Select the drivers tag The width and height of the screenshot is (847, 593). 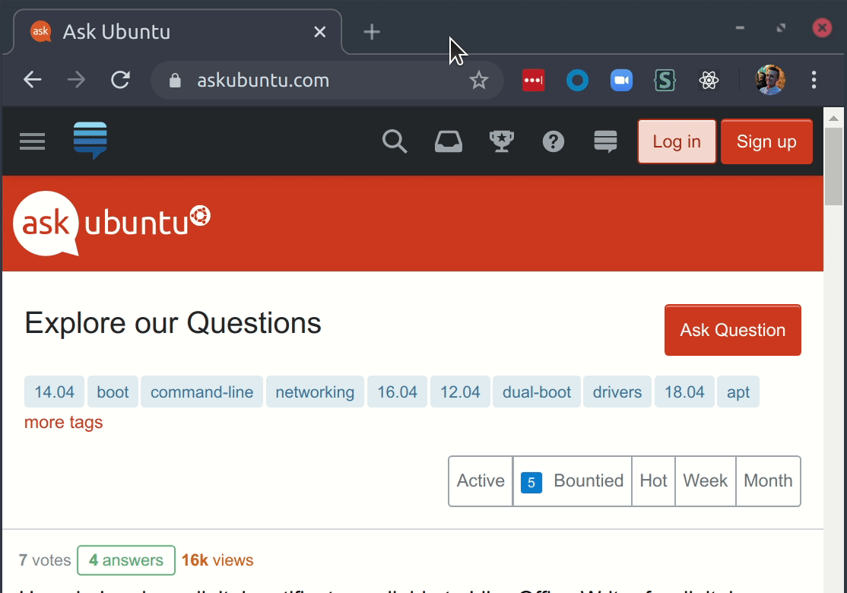click(x=617, y=392)
